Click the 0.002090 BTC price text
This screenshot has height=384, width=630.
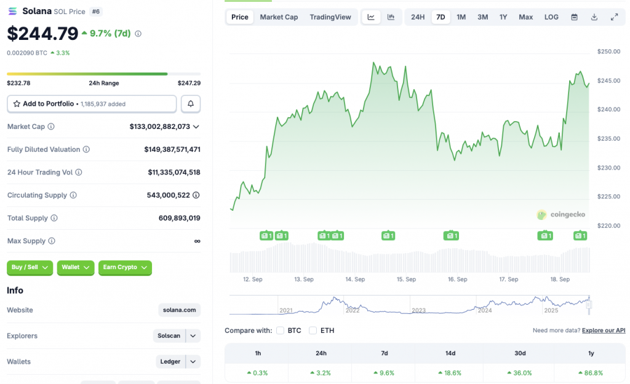click(27, 53)
